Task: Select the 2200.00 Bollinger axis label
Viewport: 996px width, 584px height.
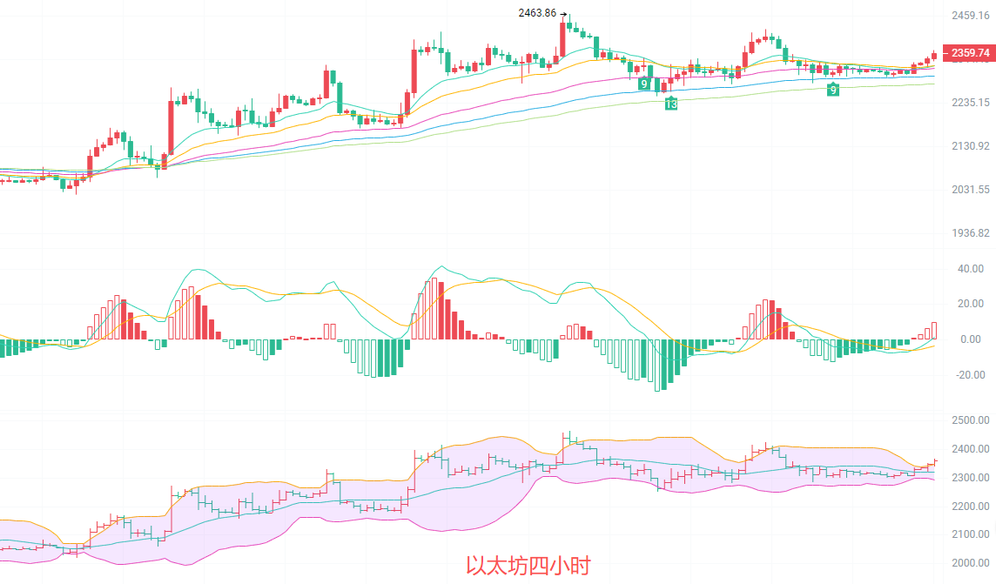Action: pos(972,507)
